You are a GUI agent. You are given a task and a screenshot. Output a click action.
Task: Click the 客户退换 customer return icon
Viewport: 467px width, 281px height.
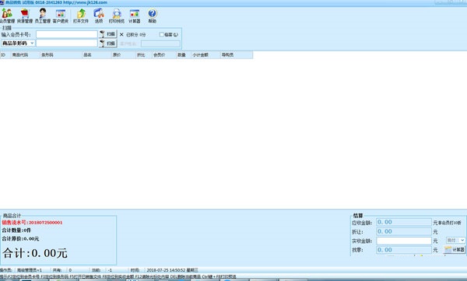61,16
